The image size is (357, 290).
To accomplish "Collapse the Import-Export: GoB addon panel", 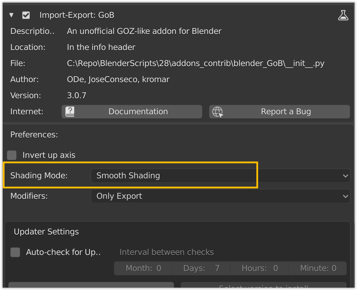I will (11, 15).
